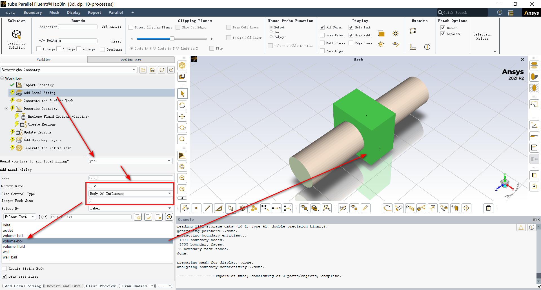Click the slider's right arrow stepper
This screenshot has height=290, width=541.
[x=212, y=39]
